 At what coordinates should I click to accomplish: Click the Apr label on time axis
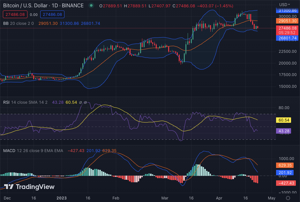(219, 198)
